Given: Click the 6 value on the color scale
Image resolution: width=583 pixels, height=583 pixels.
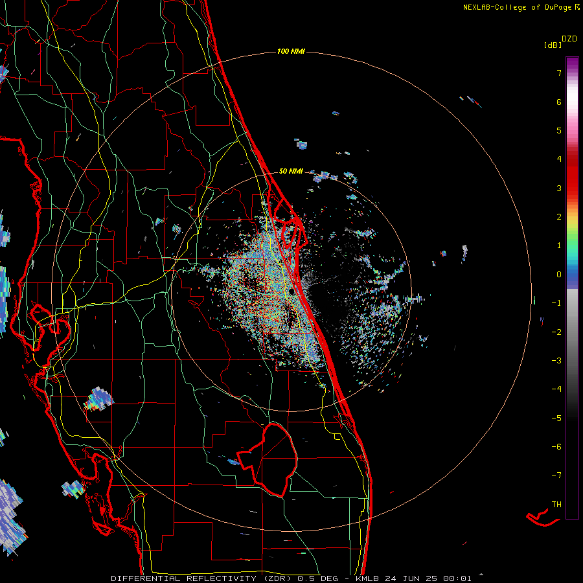Looking at the screenshot, I should pyautogui.click(x=559, y=102).
